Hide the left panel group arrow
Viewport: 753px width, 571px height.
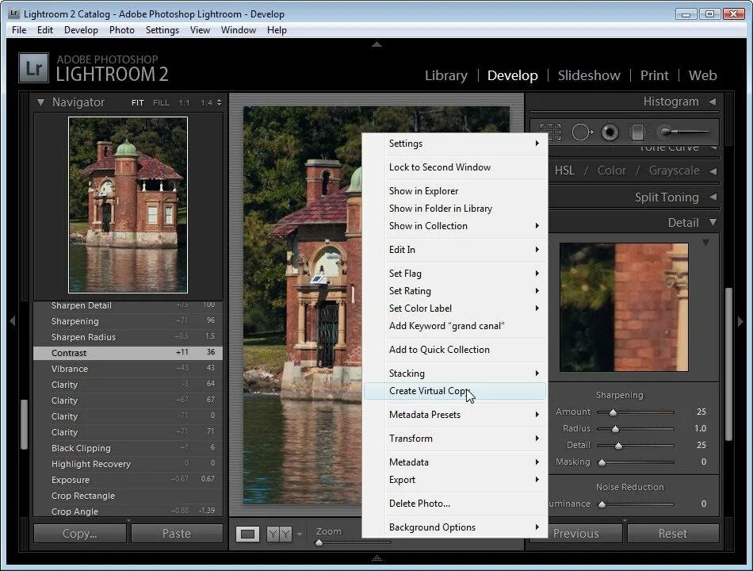[x=13, y=320]
